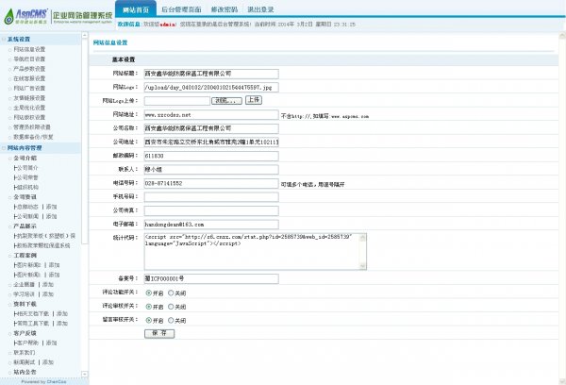Click the 邮政编码 input field
Screen dimensions: 566x385
click(x=211, y=156)
